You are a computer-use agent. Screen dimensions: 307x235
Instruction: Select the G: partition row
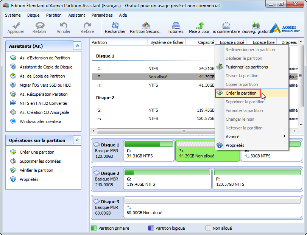[x=153, y=110]
